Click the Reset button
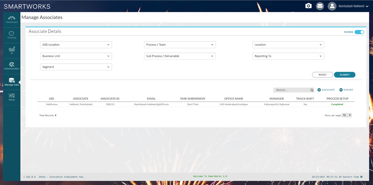 pyautogui.click(x=322, y=75)
